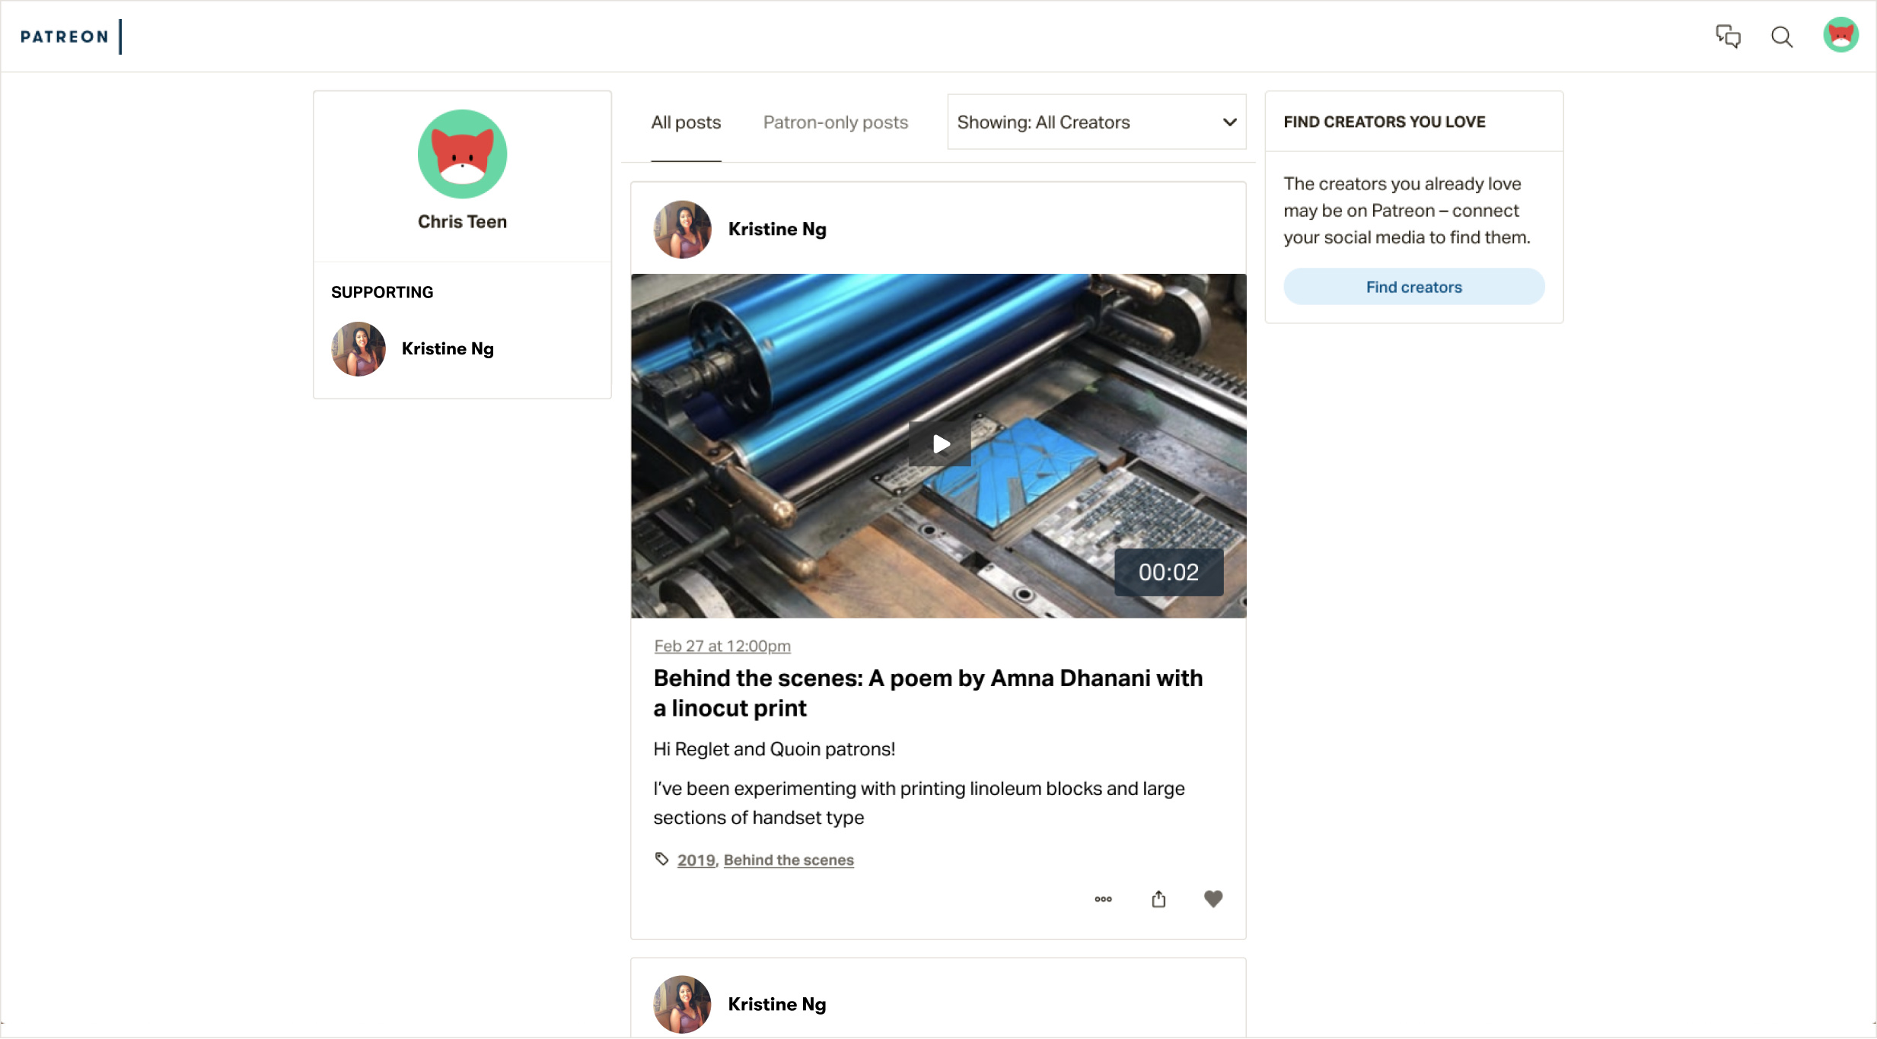The height and width of the screenshot is (1039, 1877).
Task: Open the Feb 27 at 12:00pm link
Action: point(722,646)
